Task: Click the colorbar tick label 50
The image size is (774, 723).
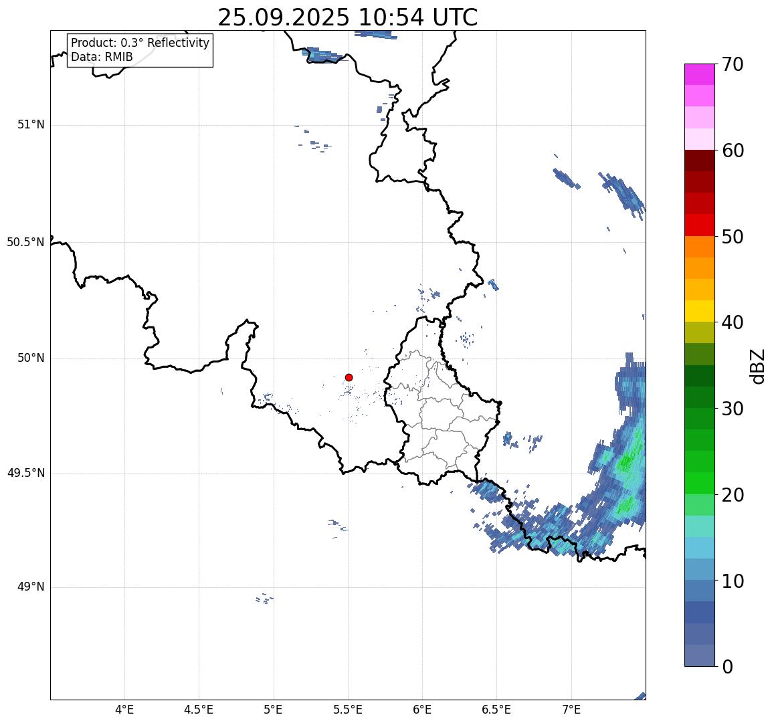Action: 733,237
